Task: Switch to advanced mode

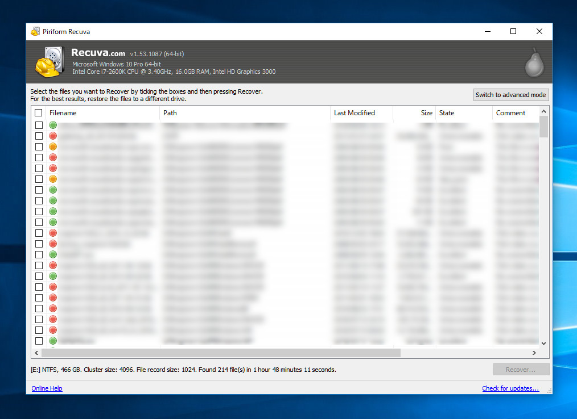Action: [x=511, y=95]
